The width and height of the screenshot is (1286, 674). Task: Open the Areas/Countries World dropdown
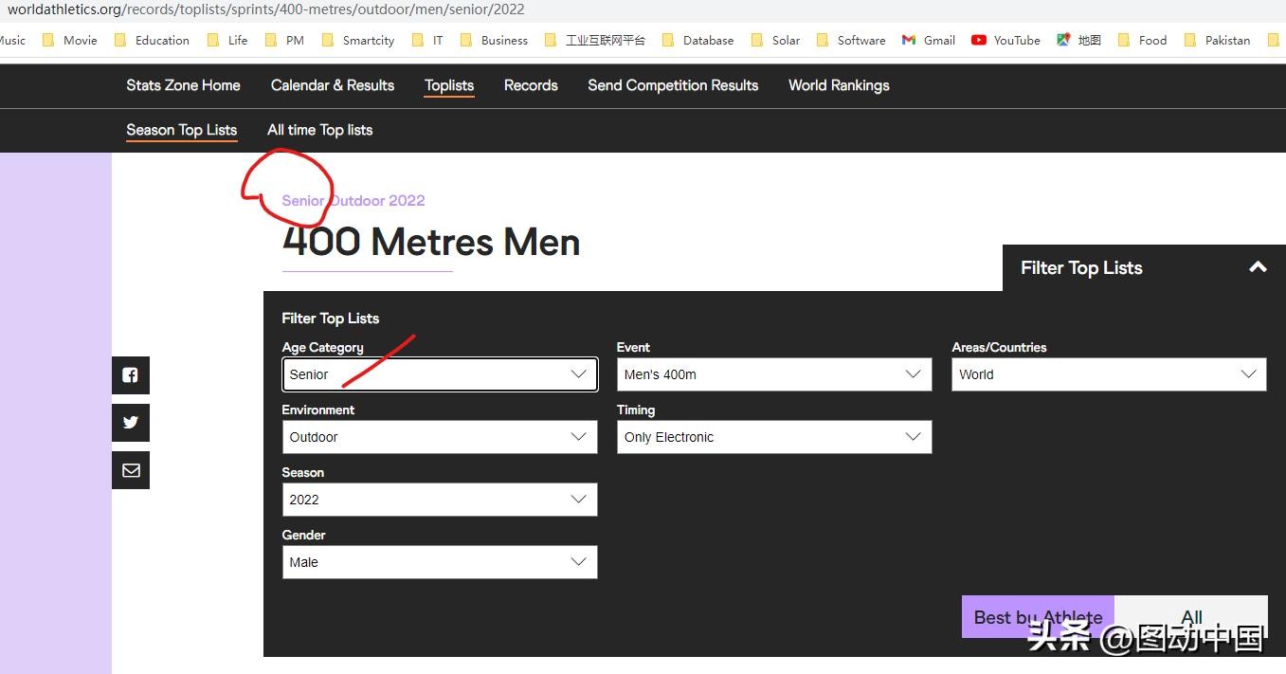(x=1108, y=374)
